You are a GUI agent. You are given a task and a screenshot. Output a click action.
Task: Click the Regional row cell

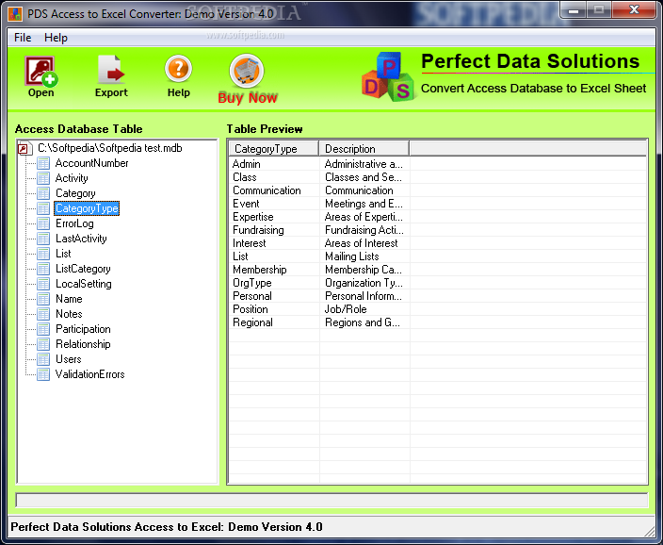click(252, 322)
